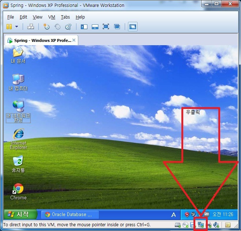
Task: Select the Chrome desktop shortcut
Action: coord(18,192)
